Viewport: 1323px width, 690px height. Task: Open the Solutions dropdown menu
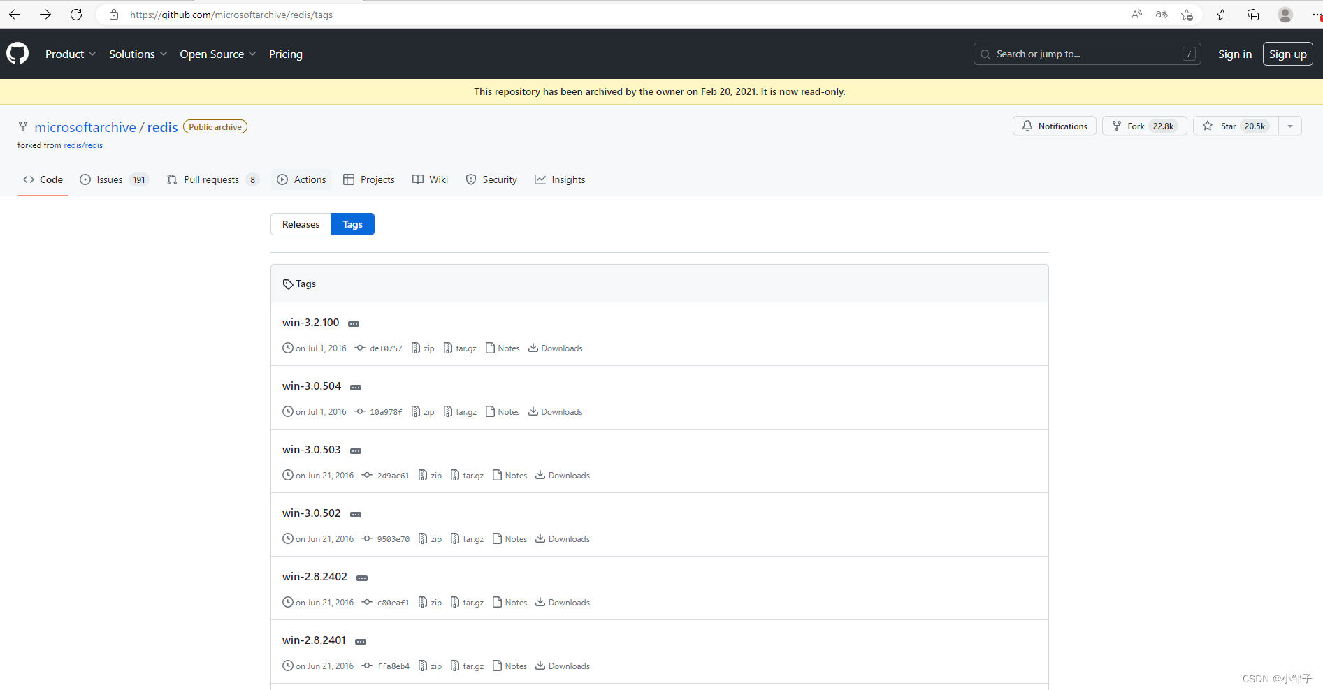pos(138,54)
